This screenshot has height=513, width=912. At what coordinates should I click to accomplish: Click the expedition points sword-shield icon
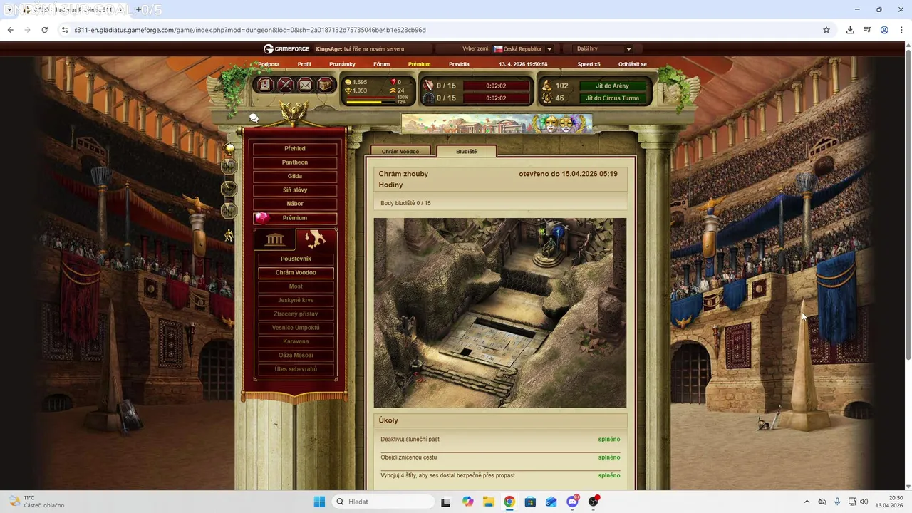point(428,85)
